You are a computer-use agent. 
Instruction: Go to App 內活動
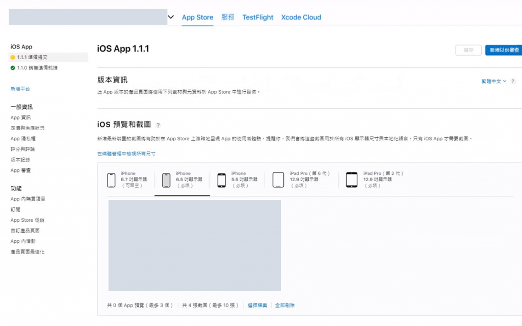tap(22, 241)
